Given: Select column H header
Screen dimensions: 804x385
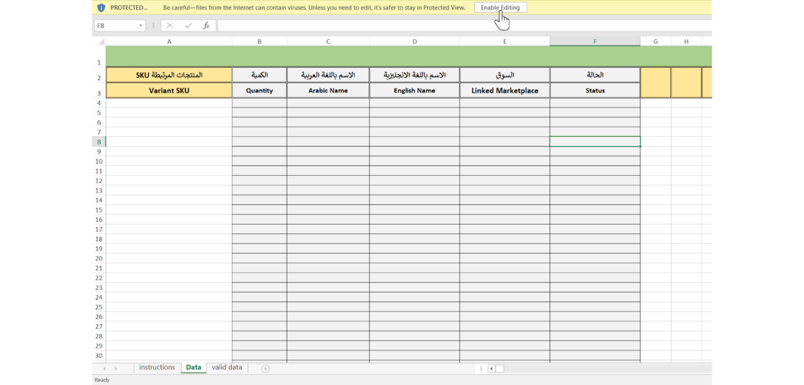Looking at the screenshot, I should (686, 42).
